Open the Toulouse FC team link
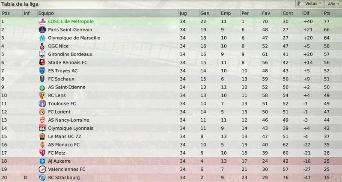 [62, 104]
